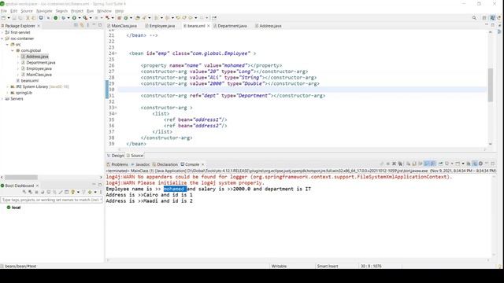The width and height of the screenshot is (504, 283).
Task: Toggle Show Console When Standard Error Changes
Action: click(x=433, y=164)
